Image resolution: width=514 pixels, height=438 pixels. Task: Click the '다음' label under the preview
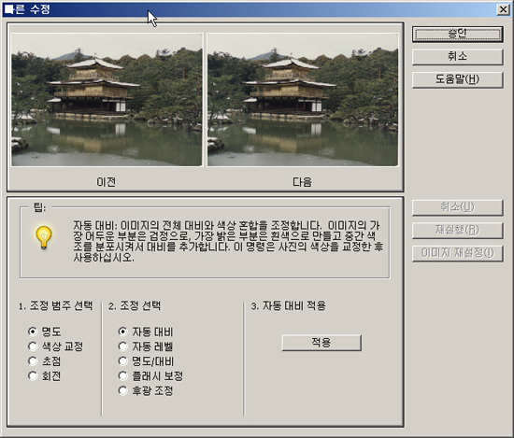(x=302, y=182)
